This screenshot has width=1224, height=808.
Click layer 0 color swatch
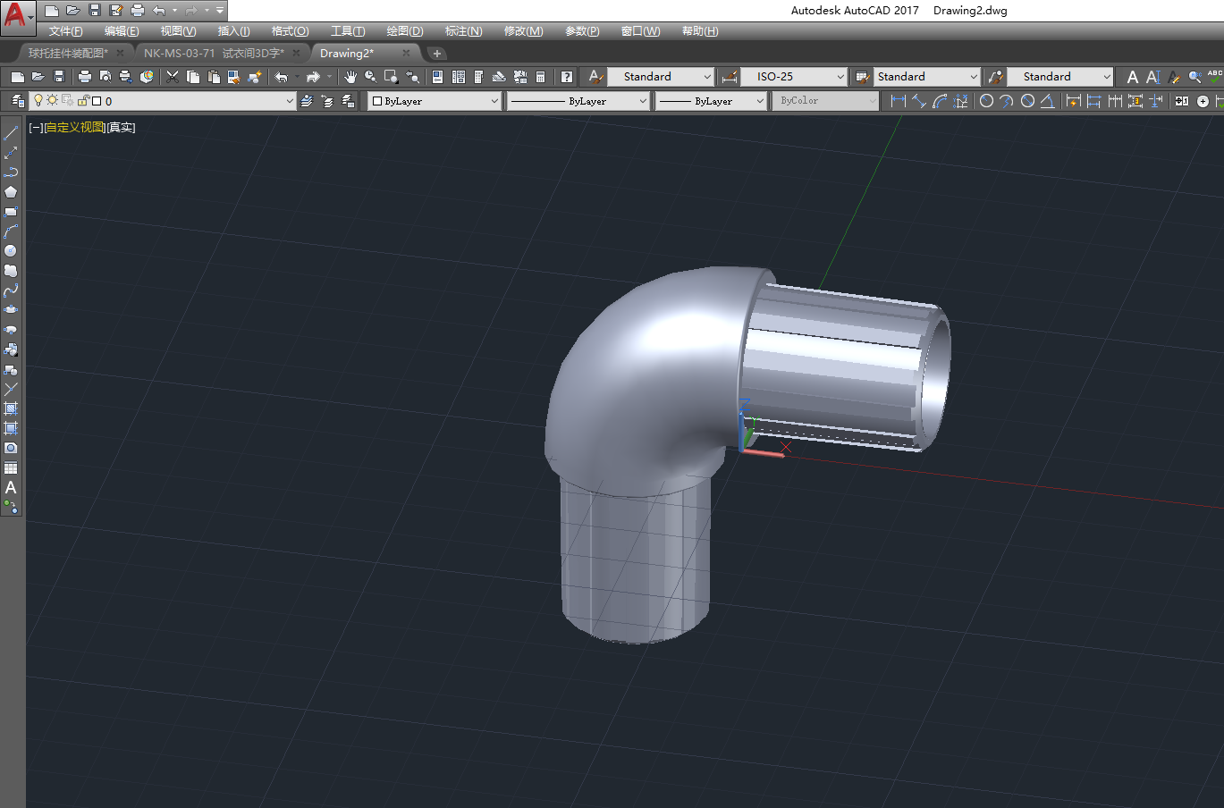(97, 101)
